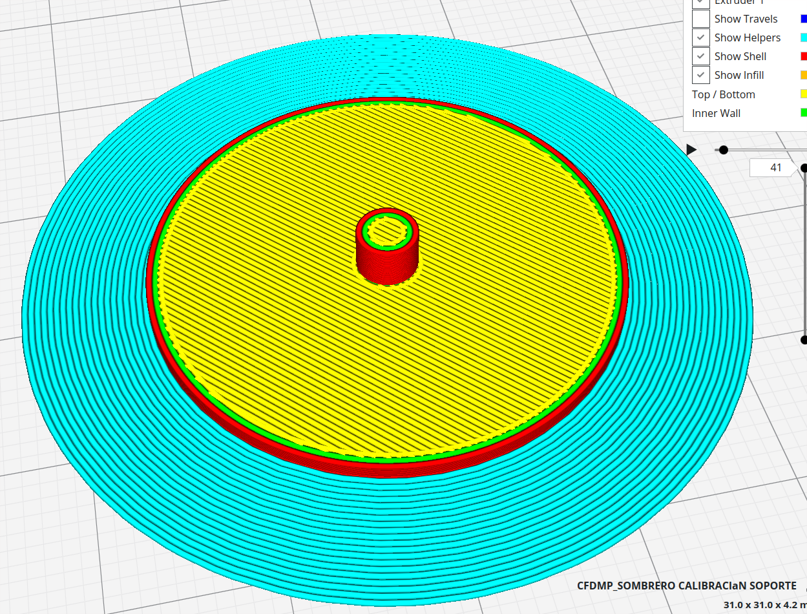Enable the Show Travels checkbox
Viewport: 807px width, 614px height.
(700, 19)
